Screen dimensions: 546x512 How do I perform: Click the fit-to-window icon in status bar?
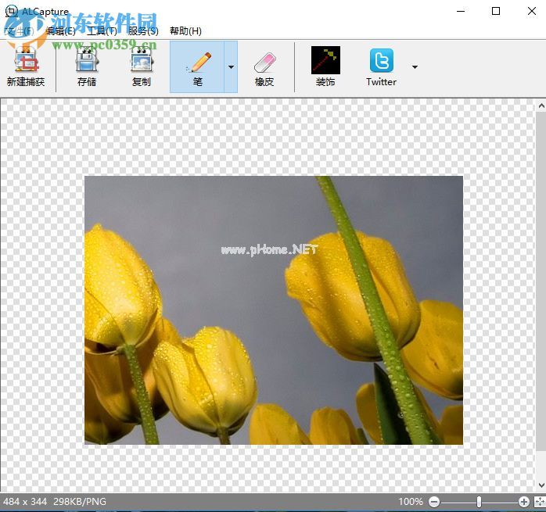(x=540, y=502)
